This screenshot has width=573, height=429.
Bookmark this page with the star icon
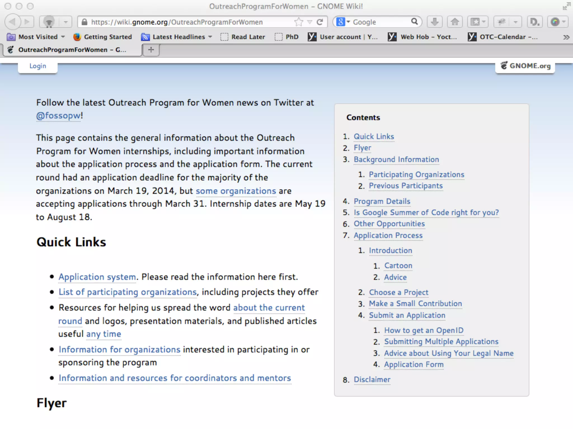299,22
